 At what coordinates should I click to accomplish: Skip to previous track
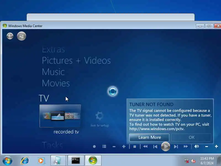coord(155,147)
